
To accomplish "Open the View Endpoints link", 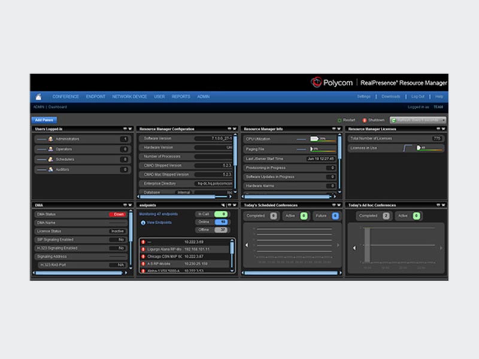I will (160, 222).
